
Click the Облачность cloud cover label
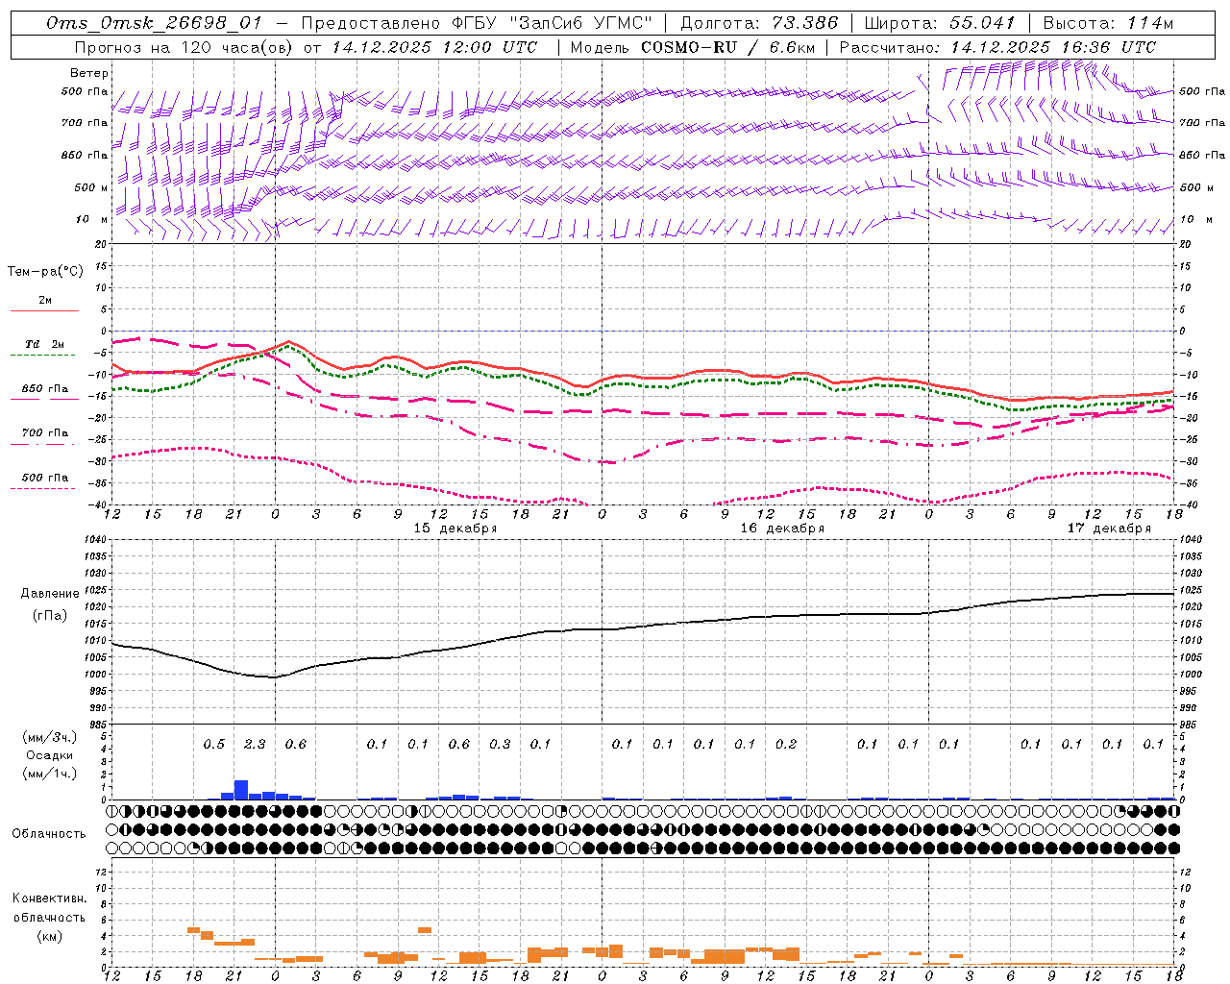tap(49, 834)
